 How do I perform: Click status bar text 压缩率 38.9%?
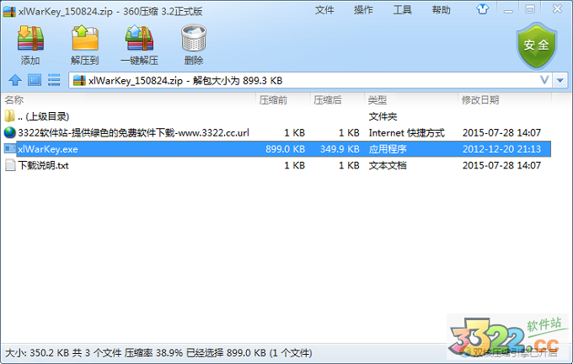pos(153,353)
